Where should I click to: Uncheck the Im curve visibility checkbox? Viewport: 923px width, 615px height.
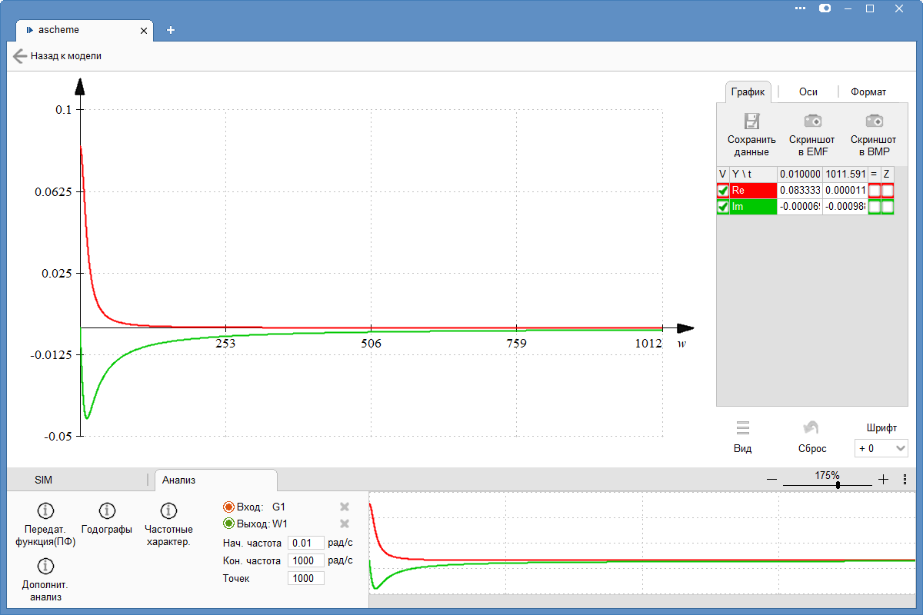point(723,207)
